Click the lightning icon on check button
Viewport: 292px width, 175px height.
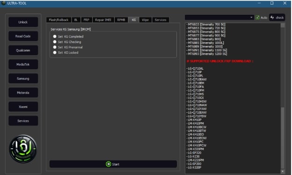click(272, 17)
